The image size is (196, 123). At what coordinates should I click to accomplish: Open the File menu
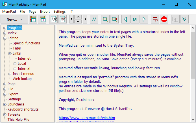(22, 12)
